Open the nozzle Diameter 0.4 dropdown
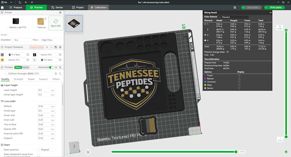 tap(21, 40)
